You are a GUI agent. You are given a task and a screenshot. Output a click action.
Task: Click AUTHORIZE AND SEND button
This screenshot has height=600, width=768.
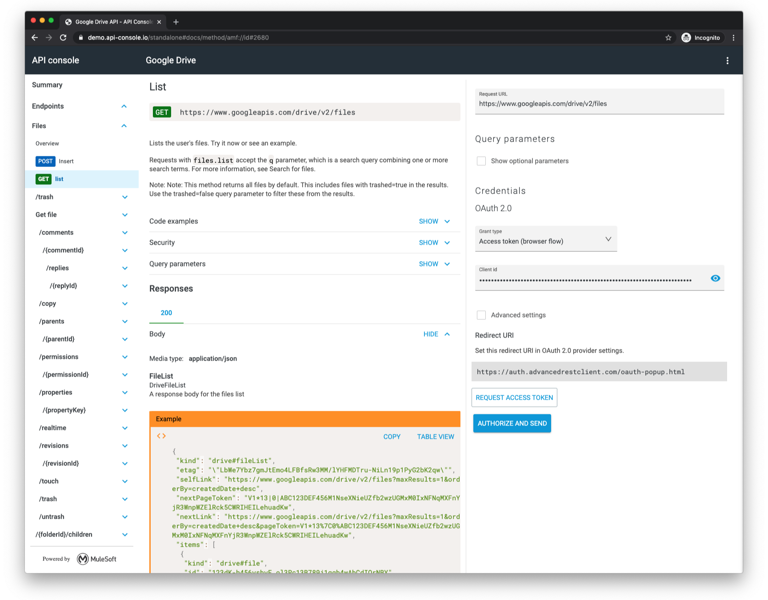[512, 423]
